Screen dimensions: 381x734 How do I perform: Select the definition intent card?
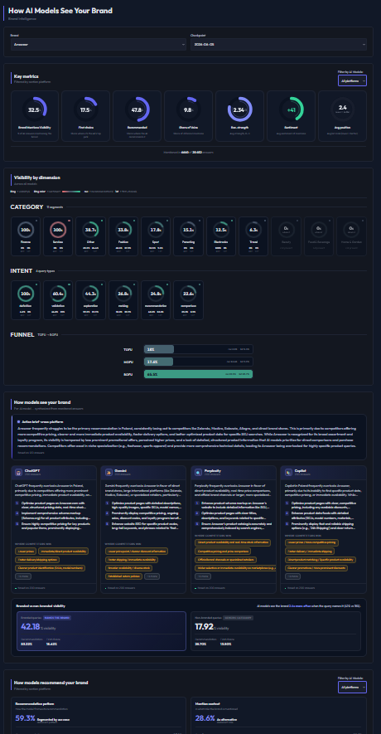tap(26, 300)
